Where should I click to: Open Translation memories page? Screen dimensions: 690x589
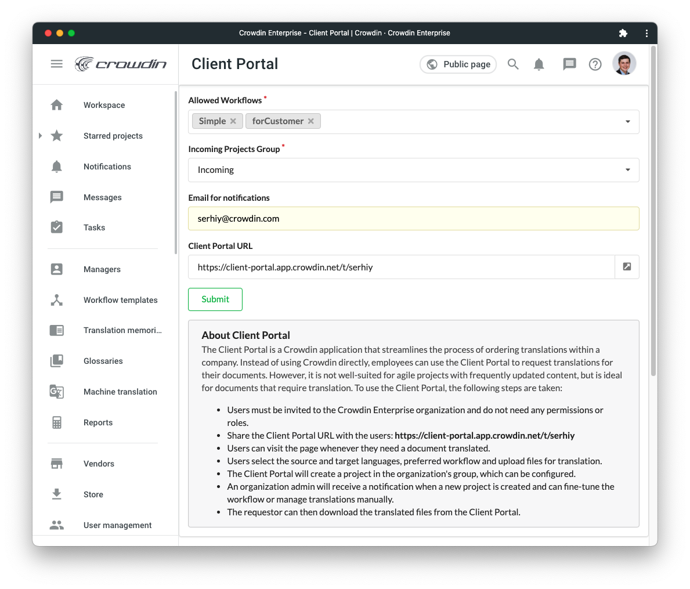[x=123, y=330]
